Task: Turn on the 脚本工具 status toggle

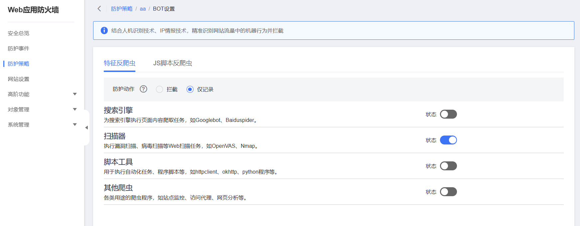Action: pyautogui.click(x=448, y=166)
